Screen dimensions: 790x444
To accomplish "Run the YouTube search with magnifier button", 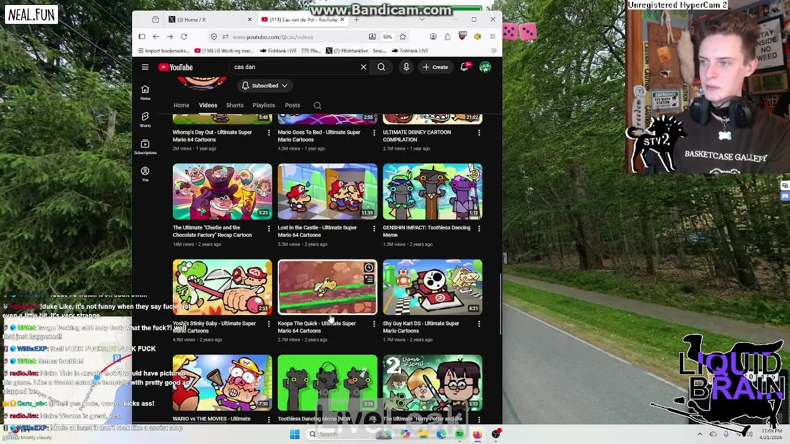I will pos(381,67).
